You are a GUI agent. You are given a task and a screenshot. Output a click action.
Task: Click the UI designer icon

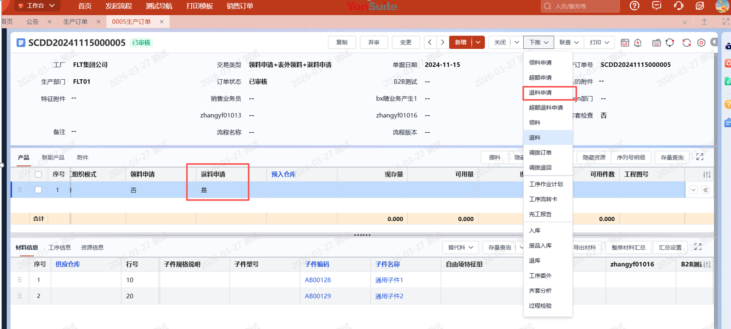click(624, 43)
